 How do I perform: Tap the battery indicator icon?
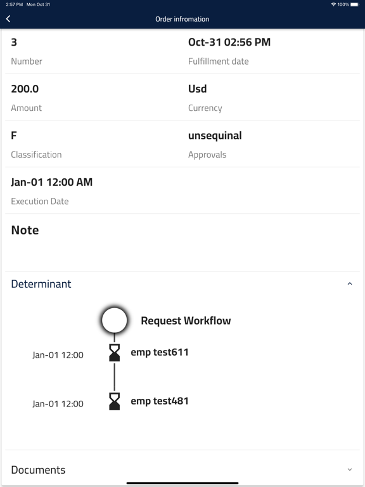point(355,4)
